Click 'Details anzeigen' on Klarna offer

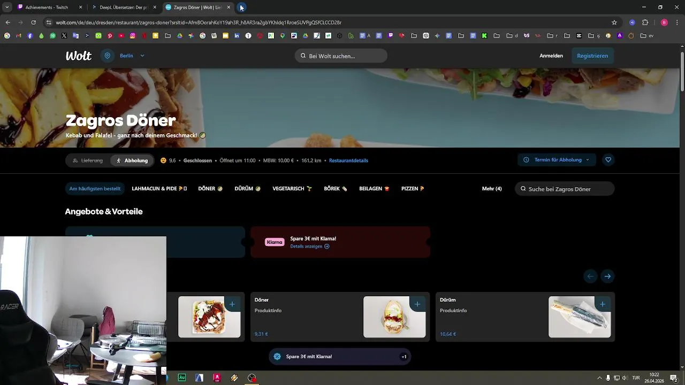(310, 247)
